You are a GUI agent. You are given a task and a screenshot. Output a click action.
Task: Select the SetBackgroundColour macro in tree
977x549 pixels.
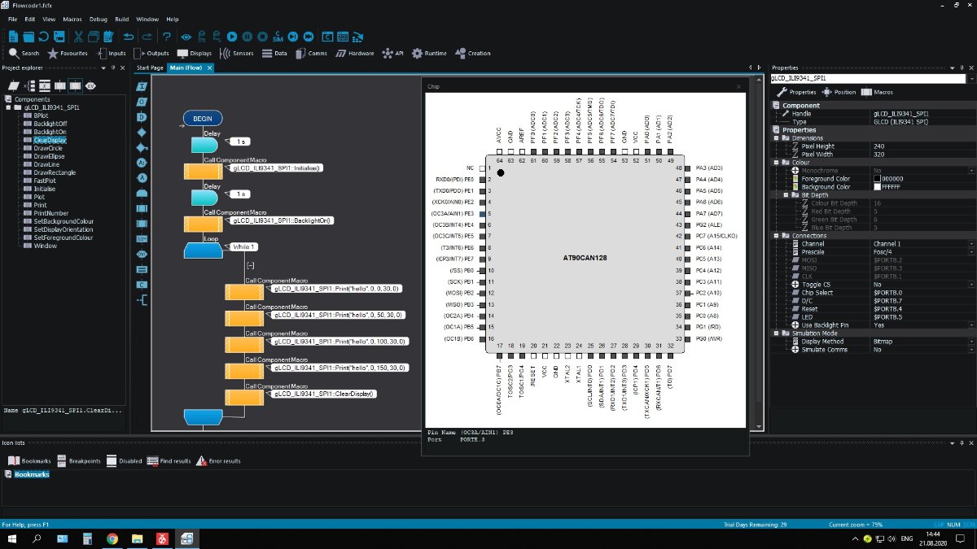[x=64, y=221]
